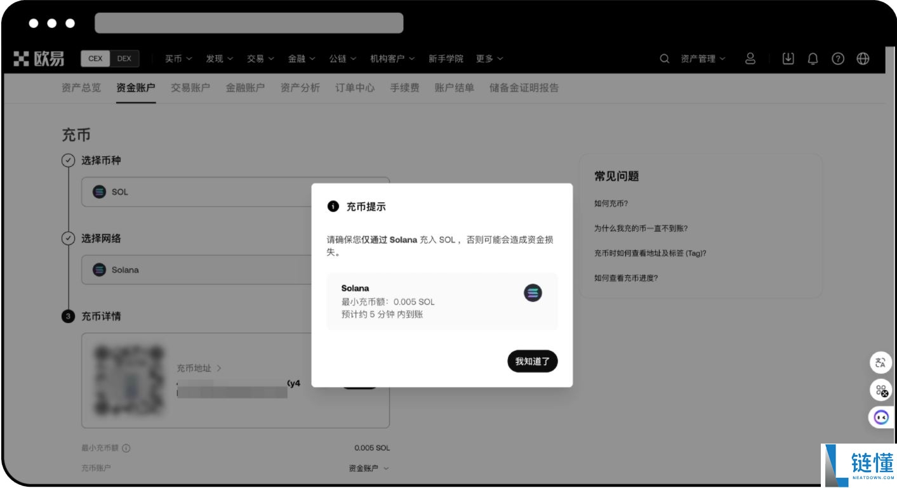The height and width of the screenshot is (488, 897).
Task: Switch to the 资产总览 tab
Action: [x=81, y=88]
